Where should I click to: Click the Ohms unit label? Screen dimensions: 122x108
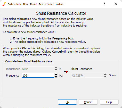112,75
